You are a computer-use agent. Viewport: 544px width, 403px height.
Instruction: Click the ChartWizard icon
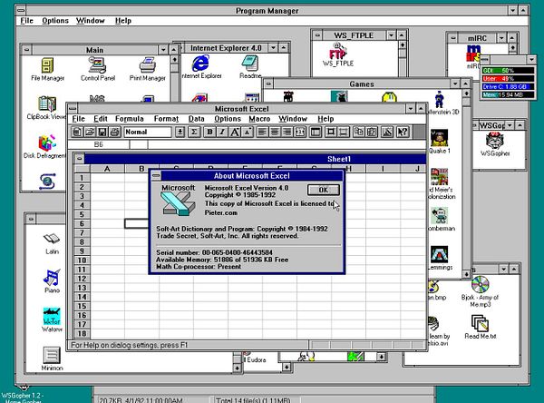(x=387, y=132)
